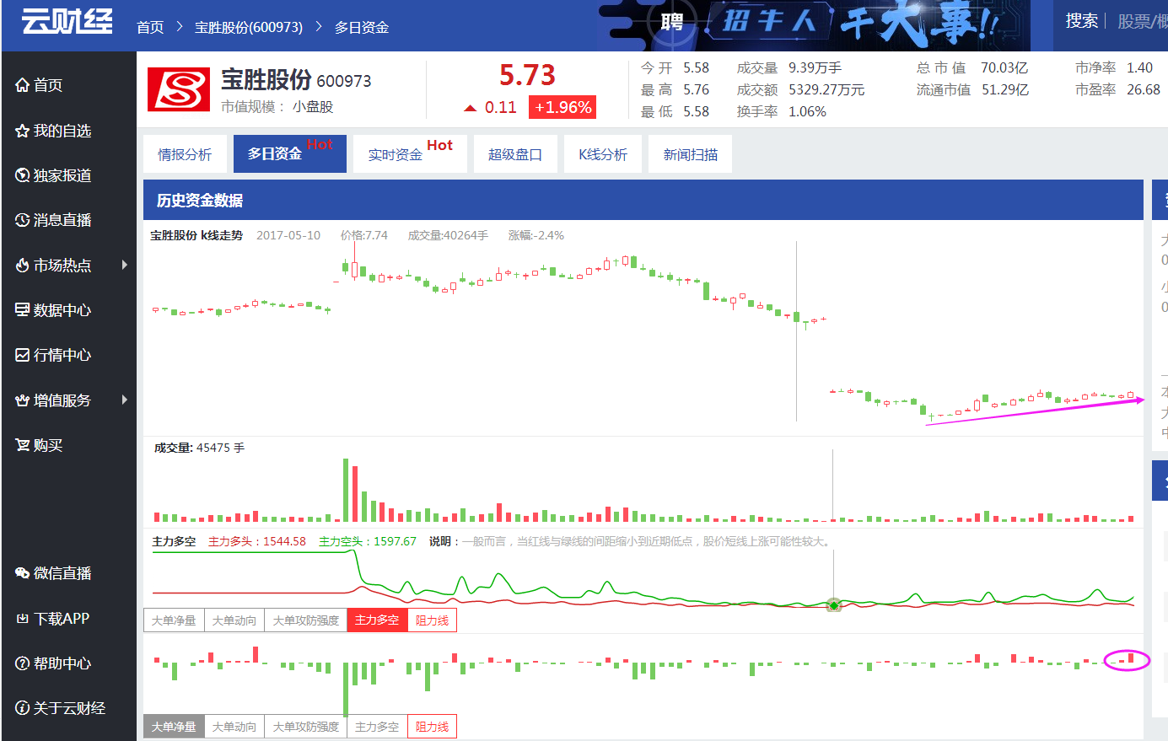This screenshot has height=741, width=1168.
Task: Select upper 大单动向 chart toggle
Action: pyautogui.click(x=234, y=620)
